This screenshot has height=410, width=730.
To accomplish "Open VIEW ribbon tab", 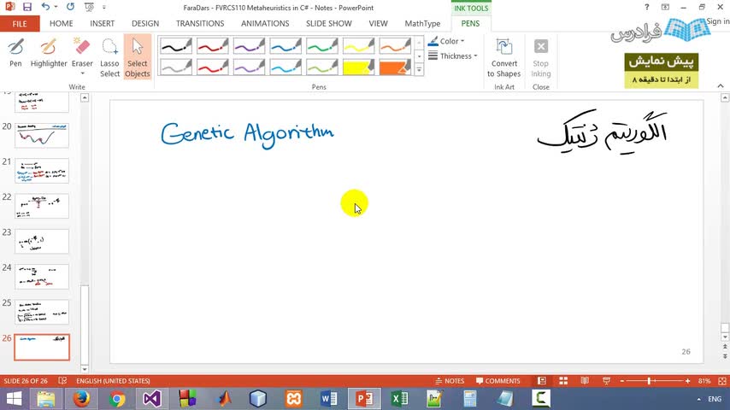I will tap(378, 24).
